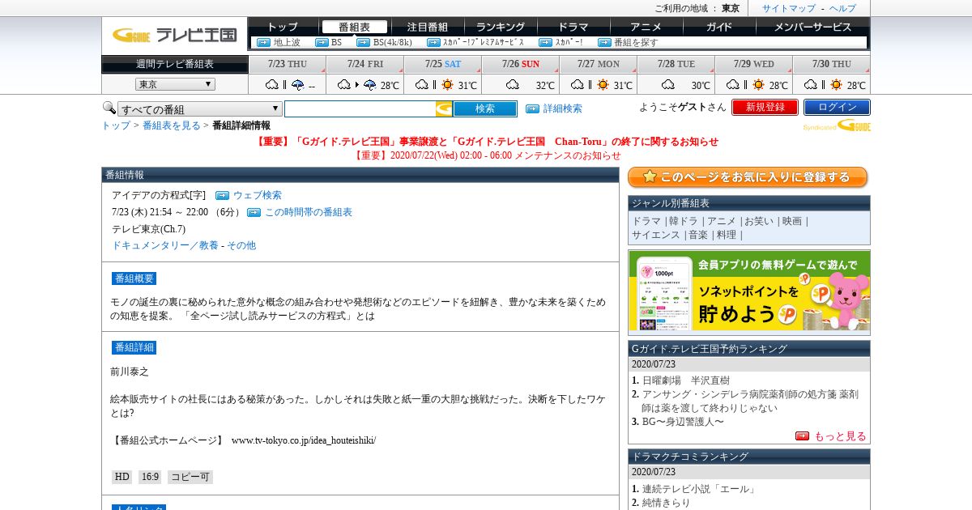Screen dimensions: 972x510
Task: Open the アニメ tab
Action: coord(646,27)
